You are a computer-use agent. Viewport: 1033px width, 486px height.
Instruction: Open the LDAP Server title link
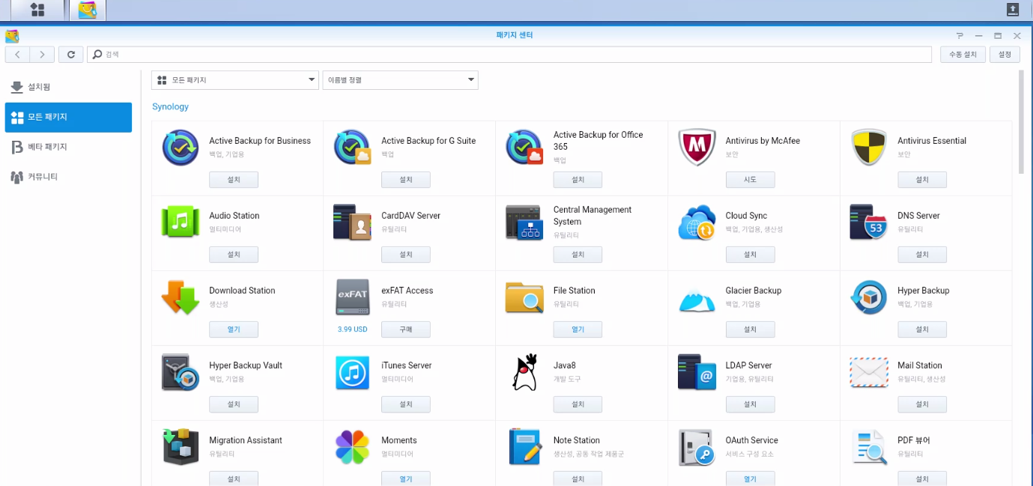click(748, 365)
